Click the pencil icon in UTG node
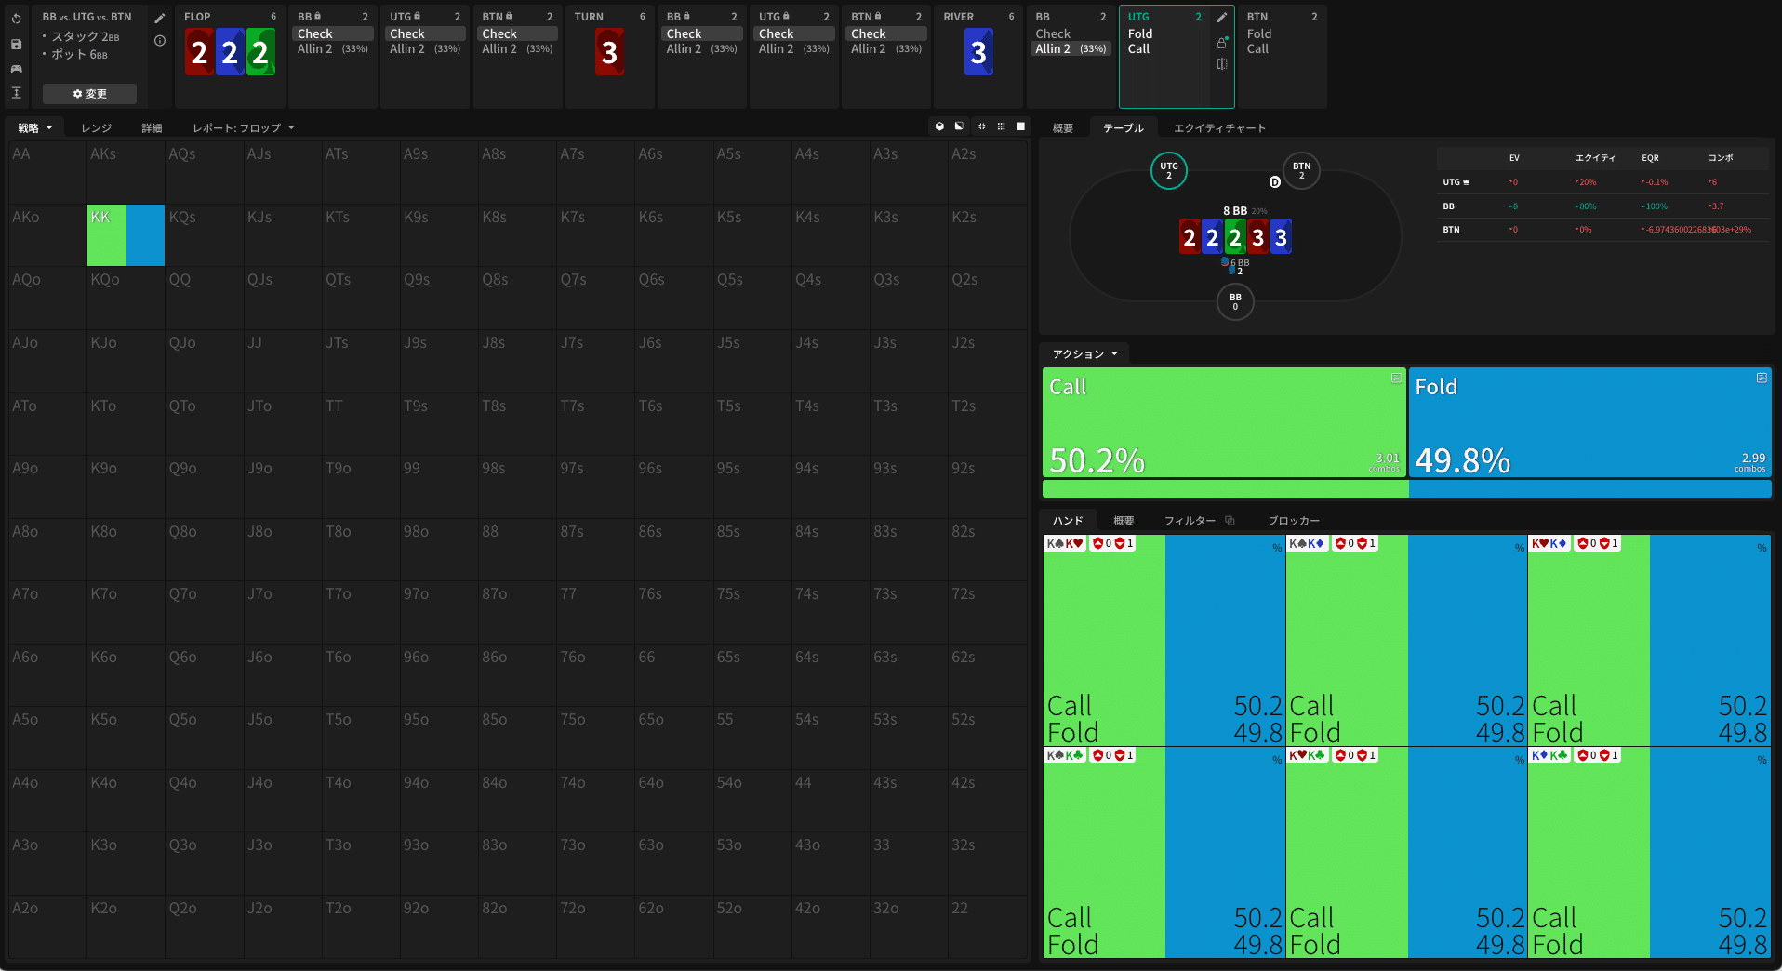 (1222, 18)
